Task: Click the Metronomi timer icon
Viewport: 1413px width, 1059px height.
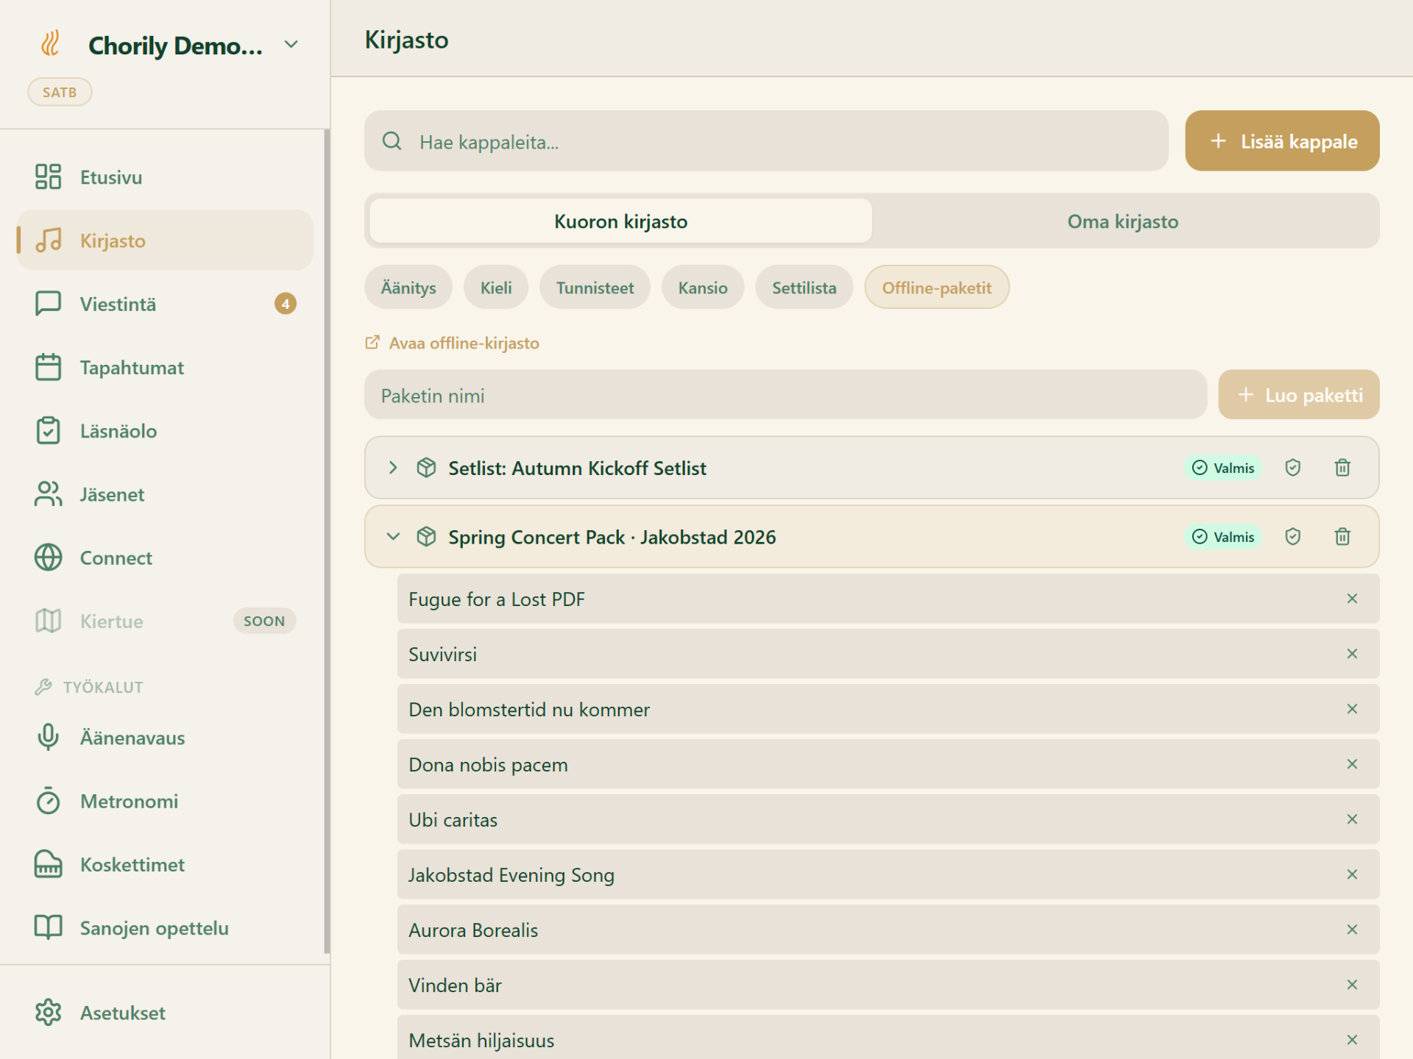Action: click(49, 801)
